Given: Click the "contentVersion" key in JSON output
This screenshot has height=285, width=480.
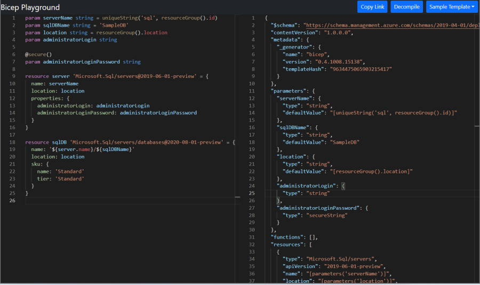Looking at the screenshot, I should (291, 33).
